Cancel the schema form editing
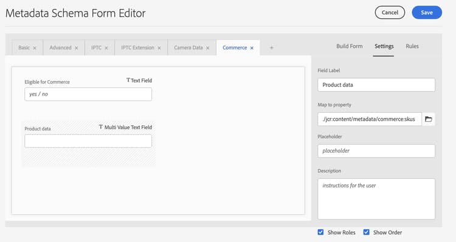Viewport: 456px width, 242px height. 390,13
